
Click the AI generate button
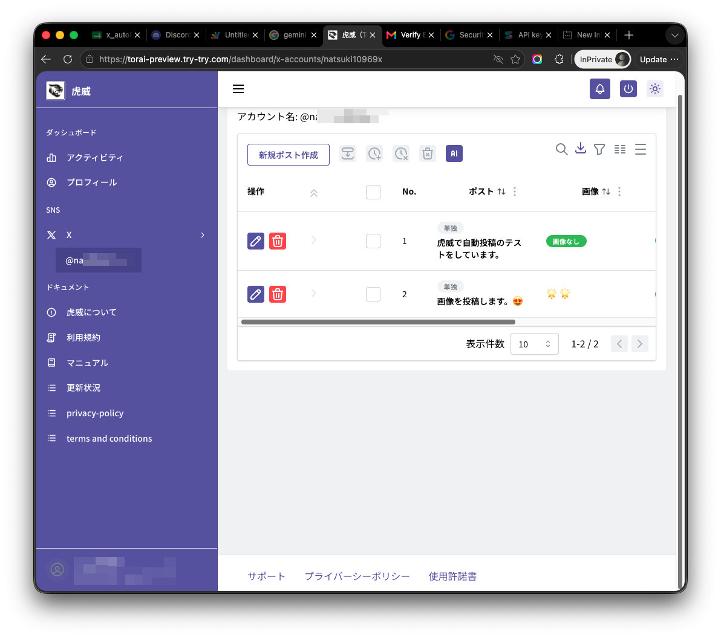(454, 153)
